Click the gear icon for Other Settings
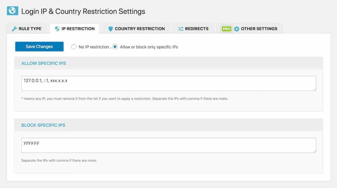The image size is (337, 188). (237, 29)
